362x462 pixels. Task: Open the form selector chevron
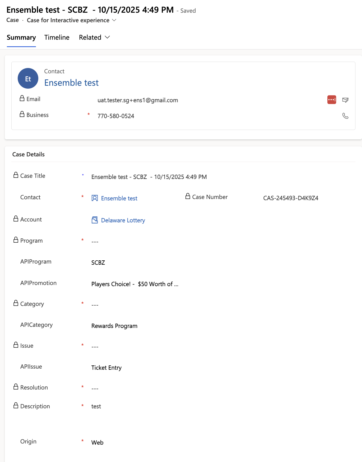point(114,20)
